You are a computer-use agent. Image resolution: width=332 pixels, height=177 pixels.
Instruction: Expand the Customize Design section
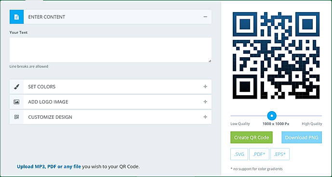click(x=205, y=117)
